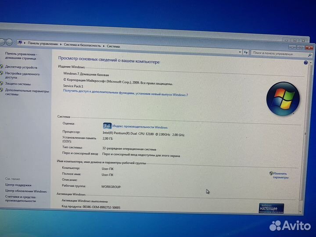Open the blue help question mark icon
The height and width of the screenshot is (237, 316).
click(x=305, y=63)
